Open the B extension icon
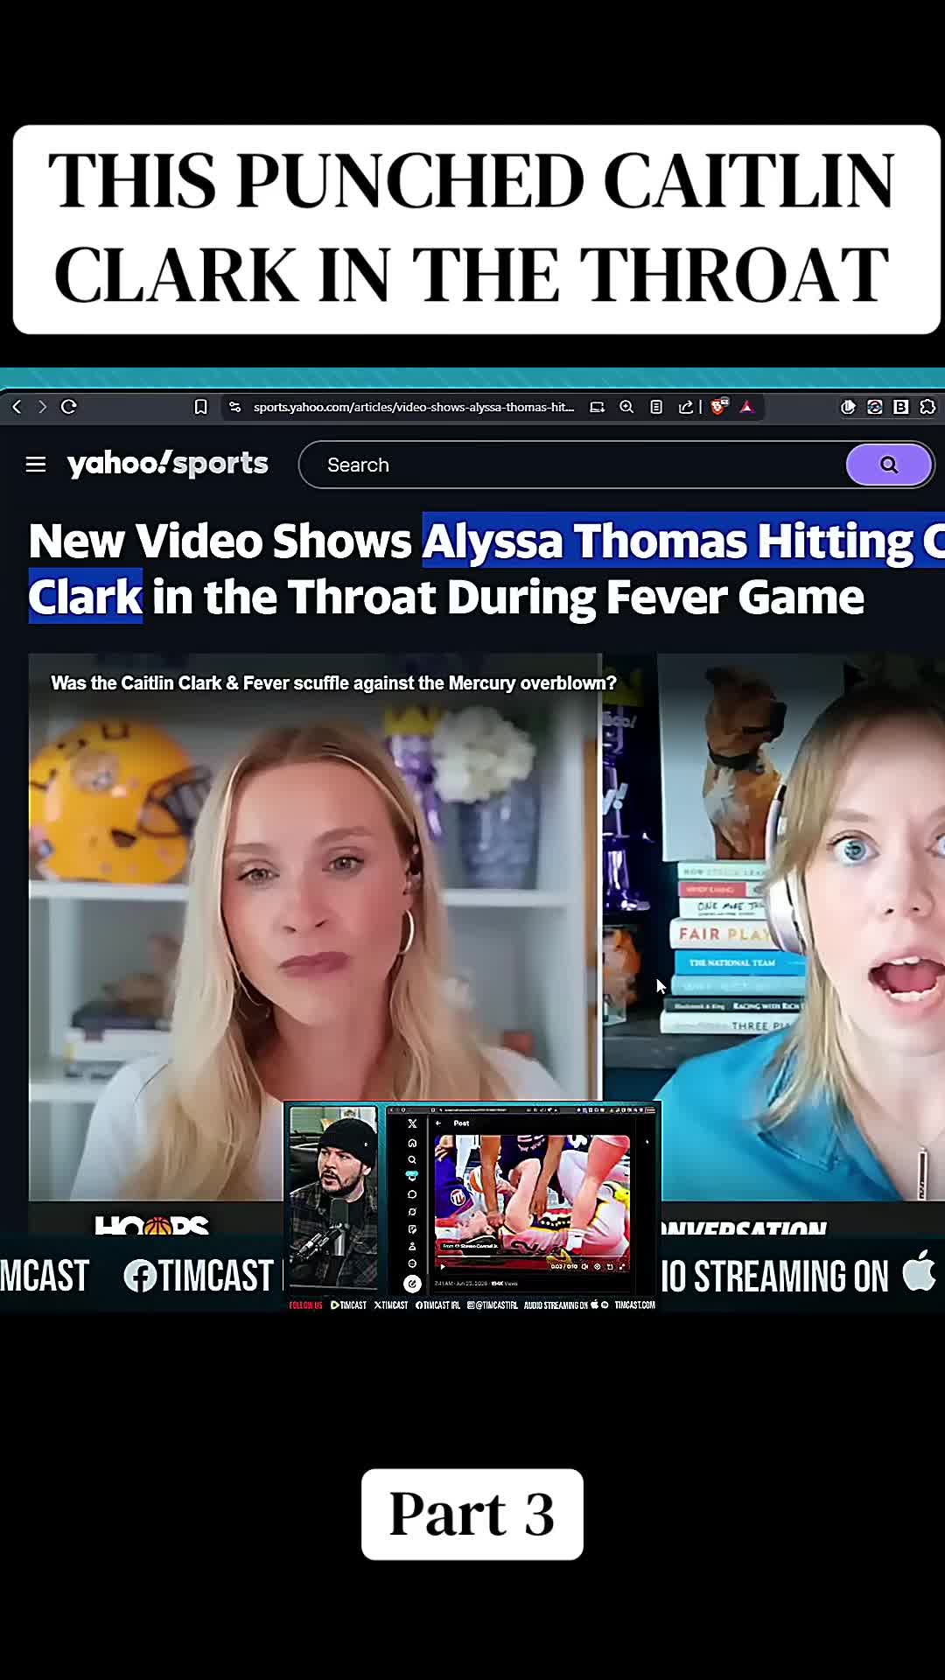 coord(900,407)
